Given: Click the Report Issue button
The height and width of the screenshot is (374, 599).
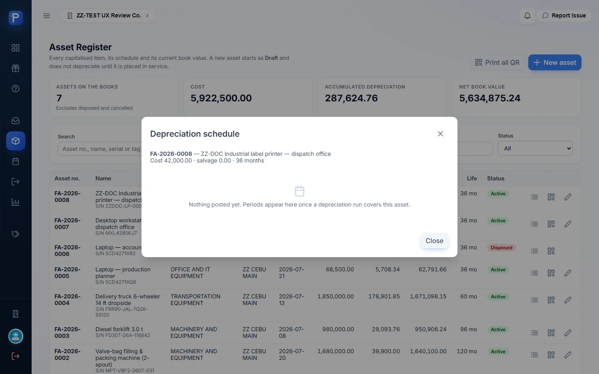Looking at the screenshot, I should [564, 16].
